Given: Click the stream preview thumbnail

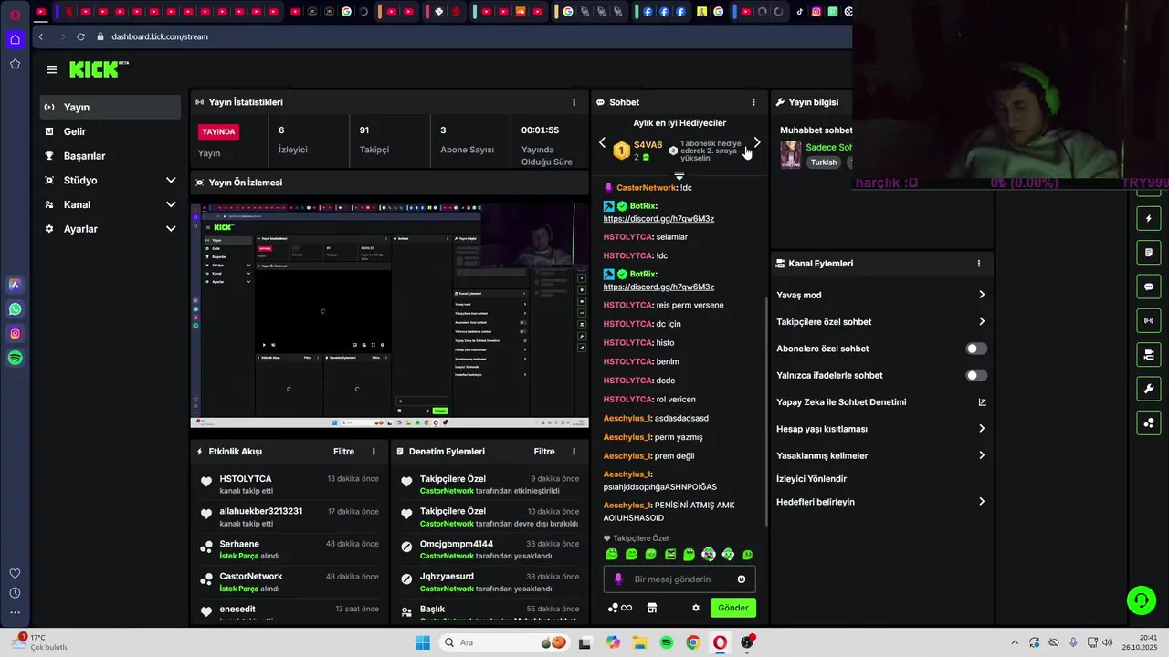Looking at the screenshot, I should 389,316.
